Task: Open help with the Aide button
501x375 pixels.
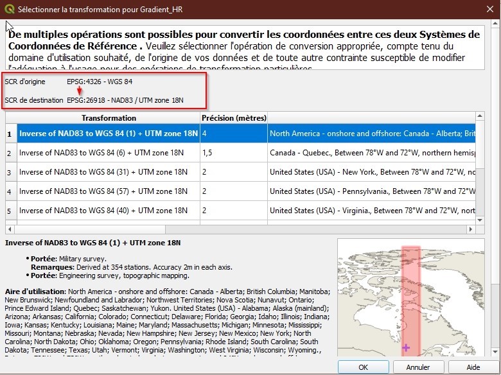Action: 473,367
